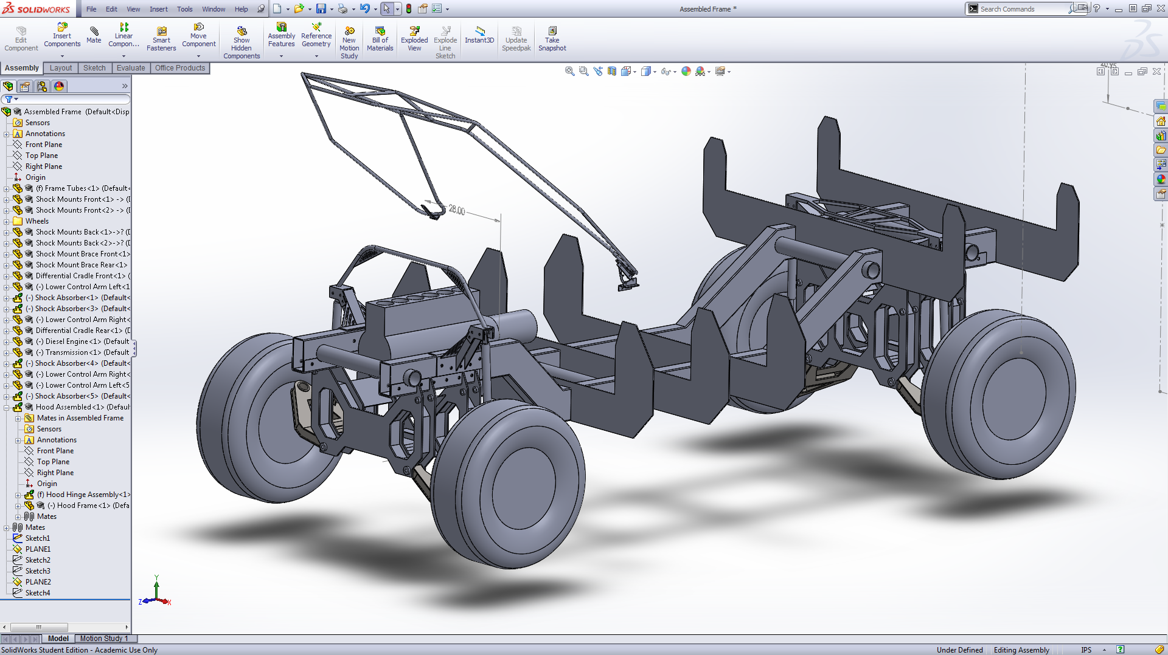Image resolution: width=1168 pixels, height=655 pixels.
Task: Expand the manager pane chevrons
Action: pos(125,86)
